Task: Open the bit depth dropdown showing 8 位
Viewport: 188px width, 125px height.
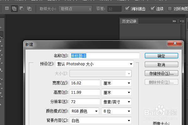Action: 117,111
